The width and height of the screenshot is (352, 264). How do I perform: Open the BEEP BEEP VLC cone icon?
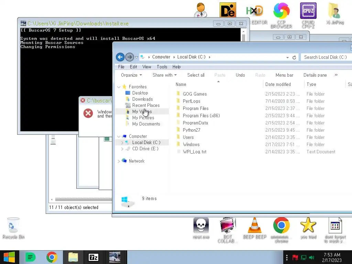click(x=255, y=228)
